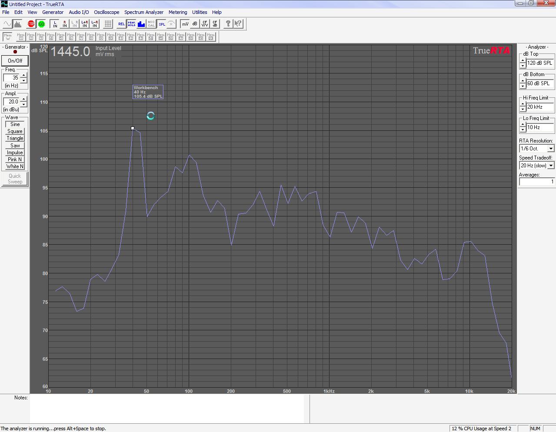Click the REL relative mode icon
Image resolution: width=556 pixels, height=432 pixels.
121,24
